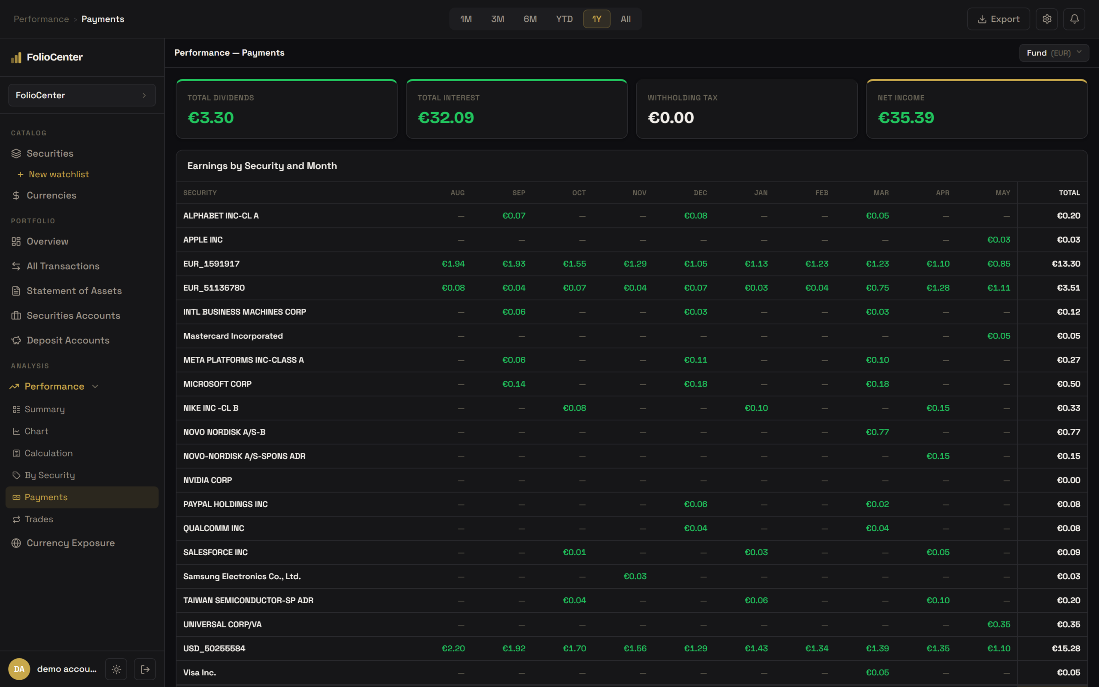Click the Summary list icon
The image size is (1099, 687).
[x=16, y=409]
